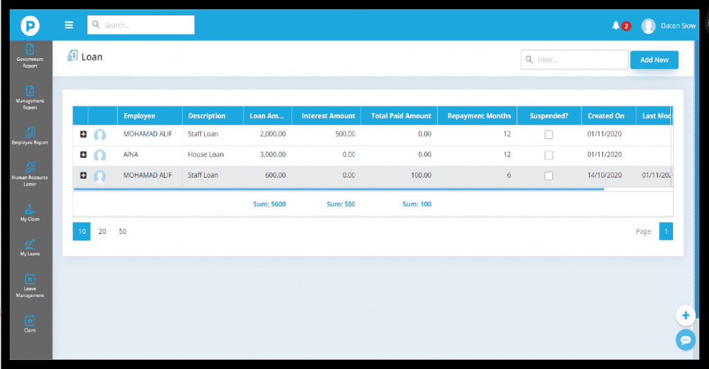Set page size to 20 rows

102,231
